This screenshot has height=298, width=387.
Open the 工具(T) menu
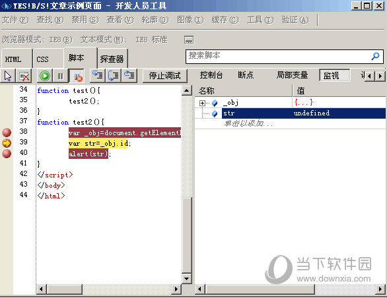[x=260, y=20]
